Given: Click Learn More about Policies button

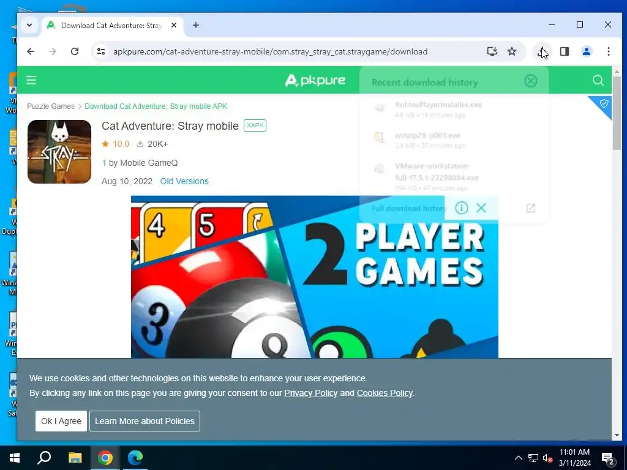Looking at the screenshot, I should (x=145, y=421).
